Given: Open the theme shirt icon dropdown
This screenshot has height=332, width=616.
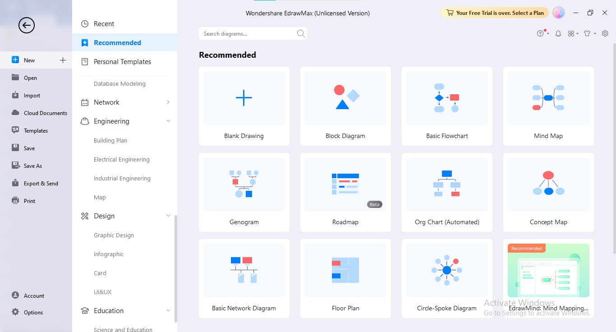Looking at the screenshot, I should (587, 33).
